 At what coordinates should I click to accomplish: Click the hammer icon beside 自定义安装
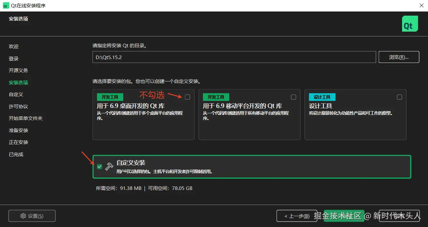(x=109, y=166)
